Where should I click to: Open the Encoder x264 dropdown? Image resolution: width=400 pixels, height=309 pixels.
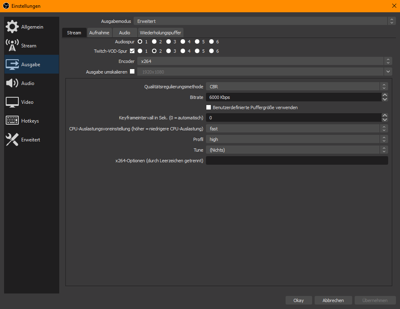tap(264, 61)
